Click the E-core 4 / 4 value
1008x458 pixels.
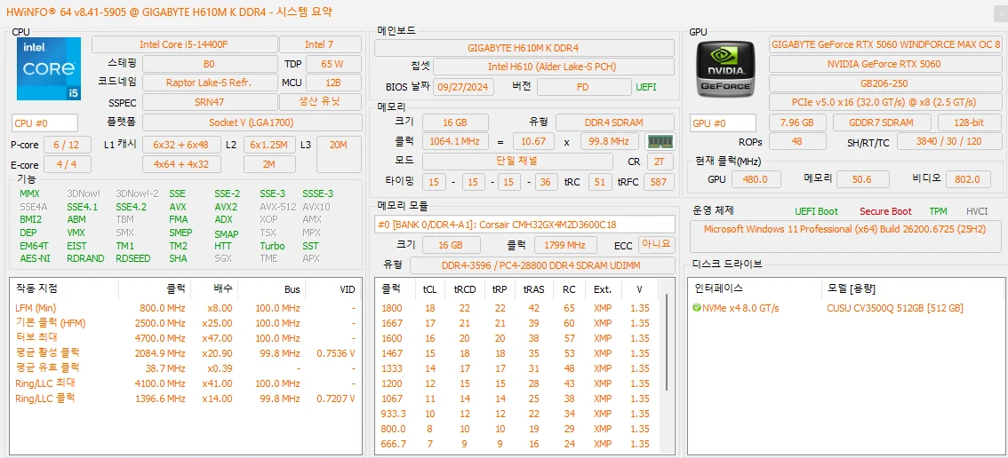pyautogui.click(x=67, y=164)
